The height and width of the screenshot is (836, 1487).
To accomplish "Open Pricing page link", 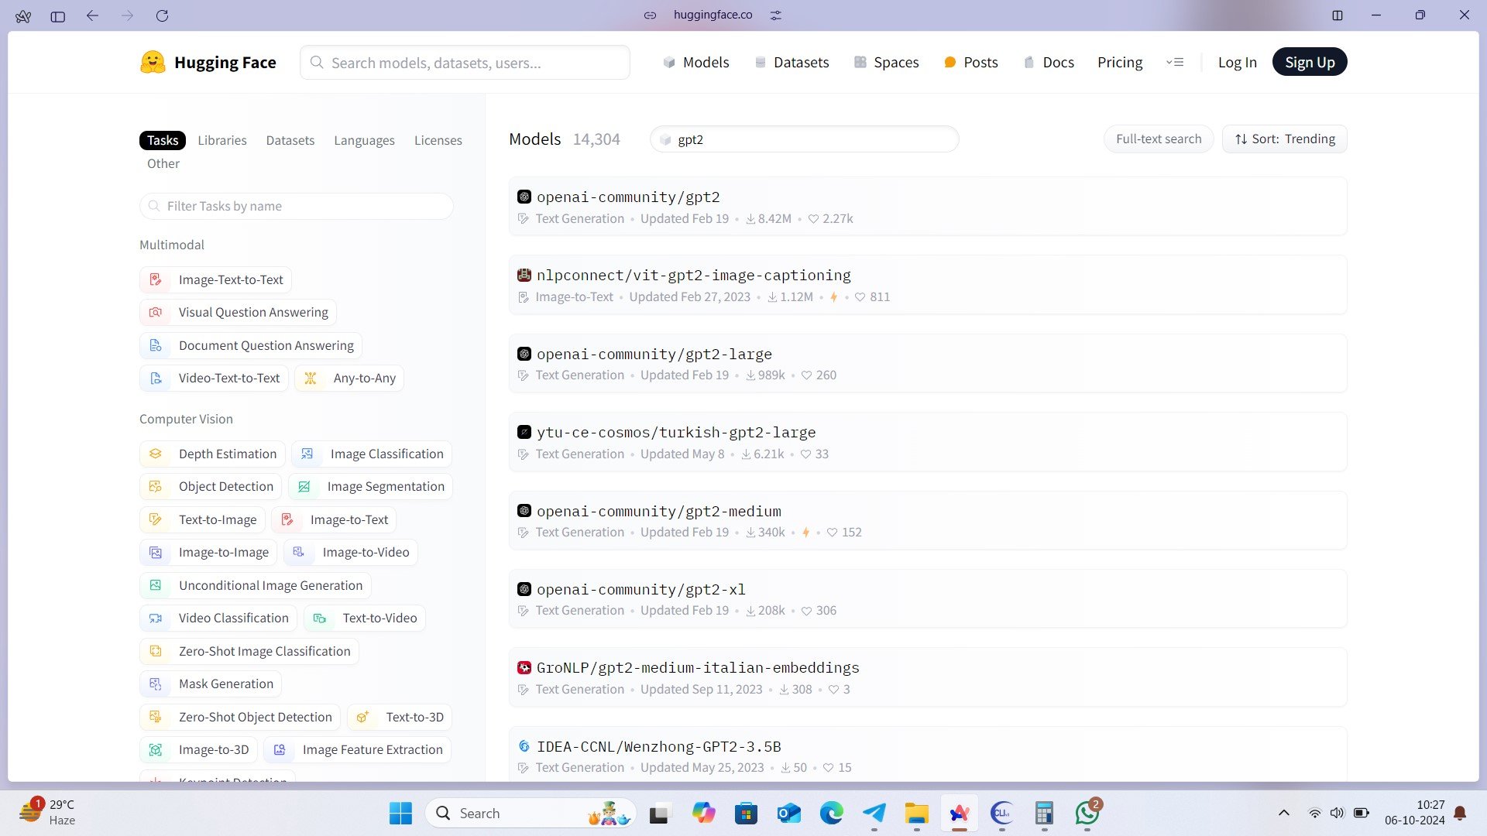I will tap(1120, 62).
